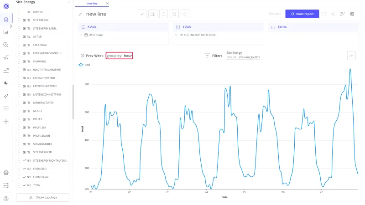
Task: Close the new line tab
Action: click(107, 4)
